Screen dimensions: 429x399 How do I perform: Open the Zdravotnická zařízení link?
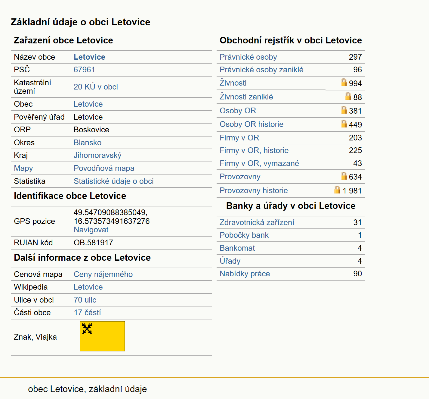[257, 222]
